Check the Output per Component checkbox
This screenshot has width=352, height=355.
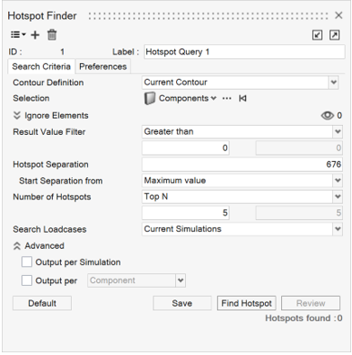pos(27,280)
